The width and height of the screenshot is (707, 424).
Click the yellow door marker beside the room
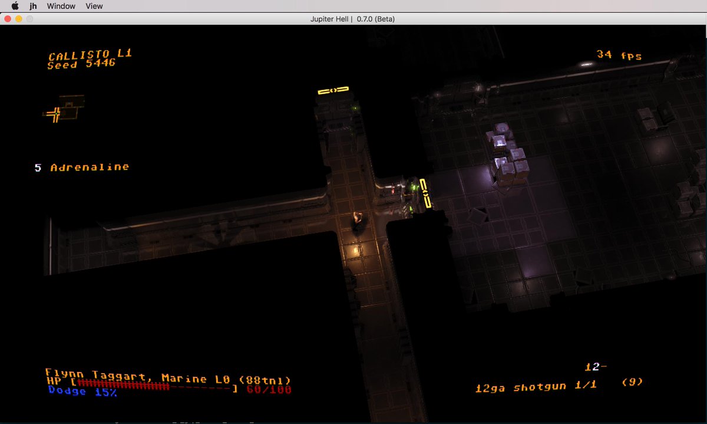click(x=425, y=193)
